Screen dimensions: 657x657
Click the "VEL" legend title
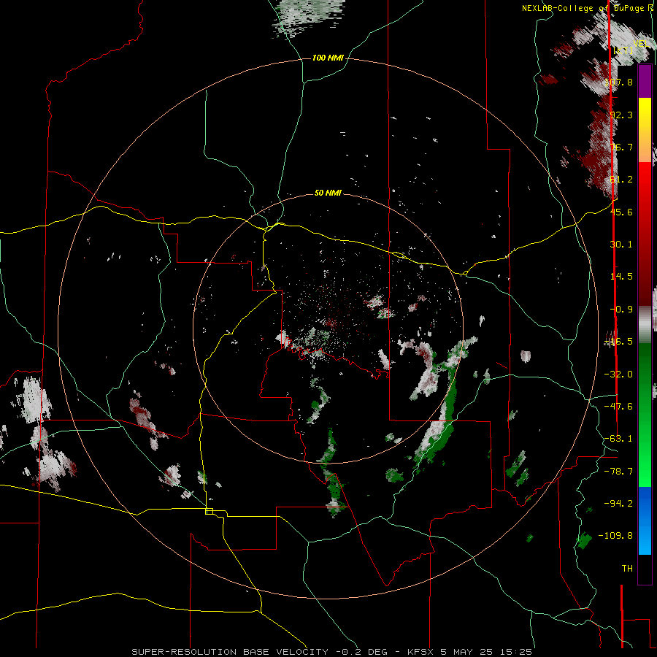pyautogui.click(x=642, y=44)
